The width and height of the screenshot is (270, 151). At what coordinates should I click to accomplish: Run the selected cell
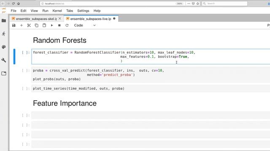tap(52, 25)
